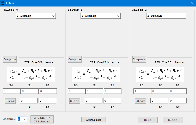The image size is (196, 125).
Task: Clear Filter 0 coefficients
Action: [10, 101]
